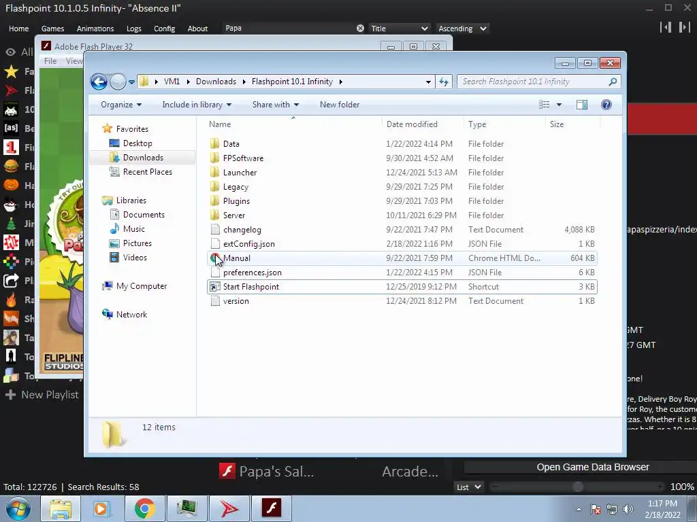Click the search magnifier in Explorer search box
Screen dimensions: 697x522
point(613,82)
